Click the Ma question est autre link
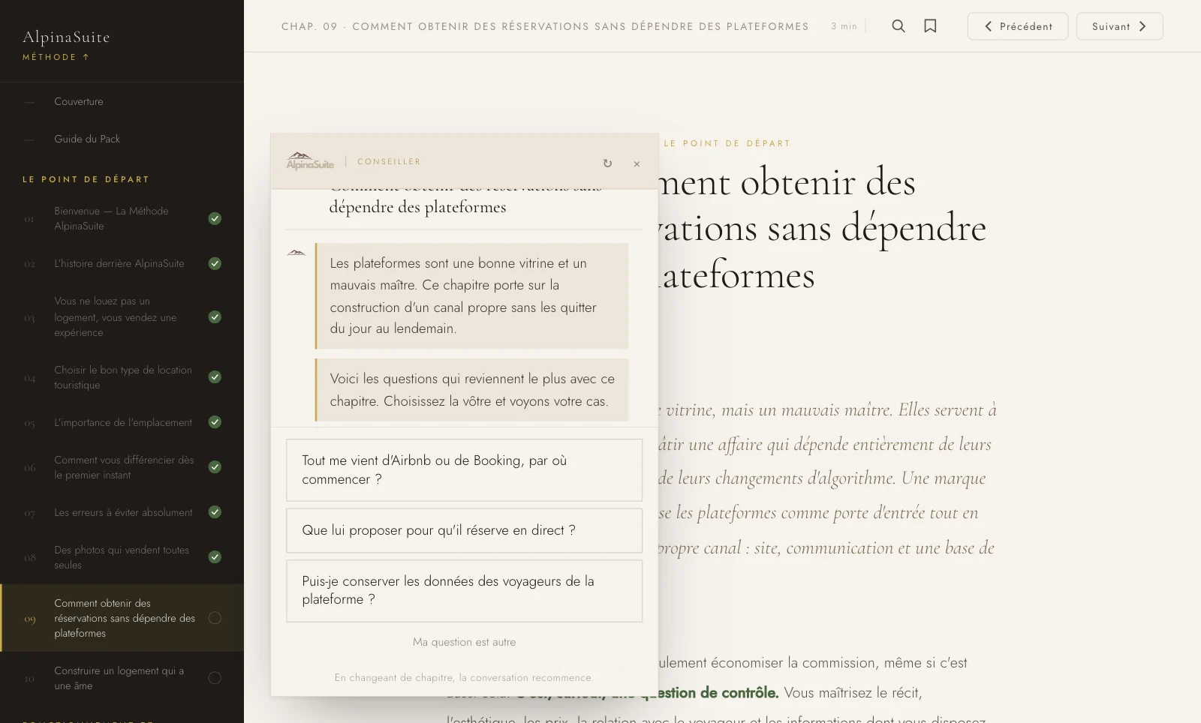Screen dimensions: 1201x723 coord(464,642)
